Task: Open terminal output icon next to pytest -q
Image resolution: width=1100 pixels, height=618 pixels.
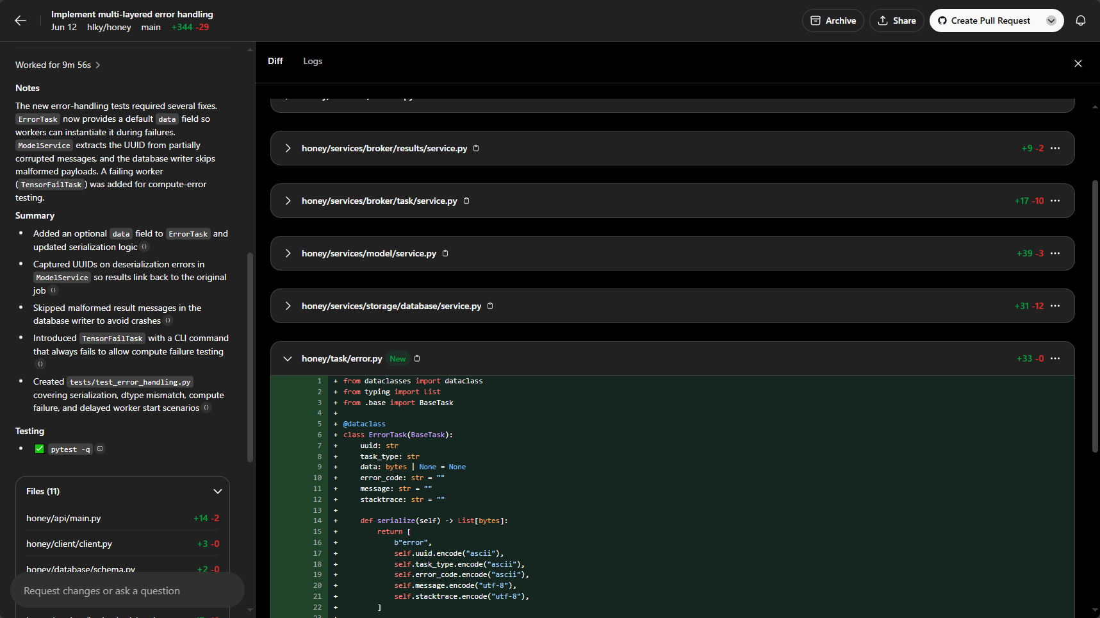Action: [100, 449]
